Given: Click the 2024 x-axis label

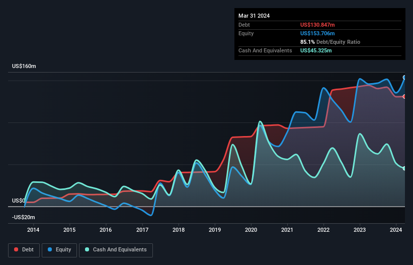Looking at the screenshot, I should 396,230.
